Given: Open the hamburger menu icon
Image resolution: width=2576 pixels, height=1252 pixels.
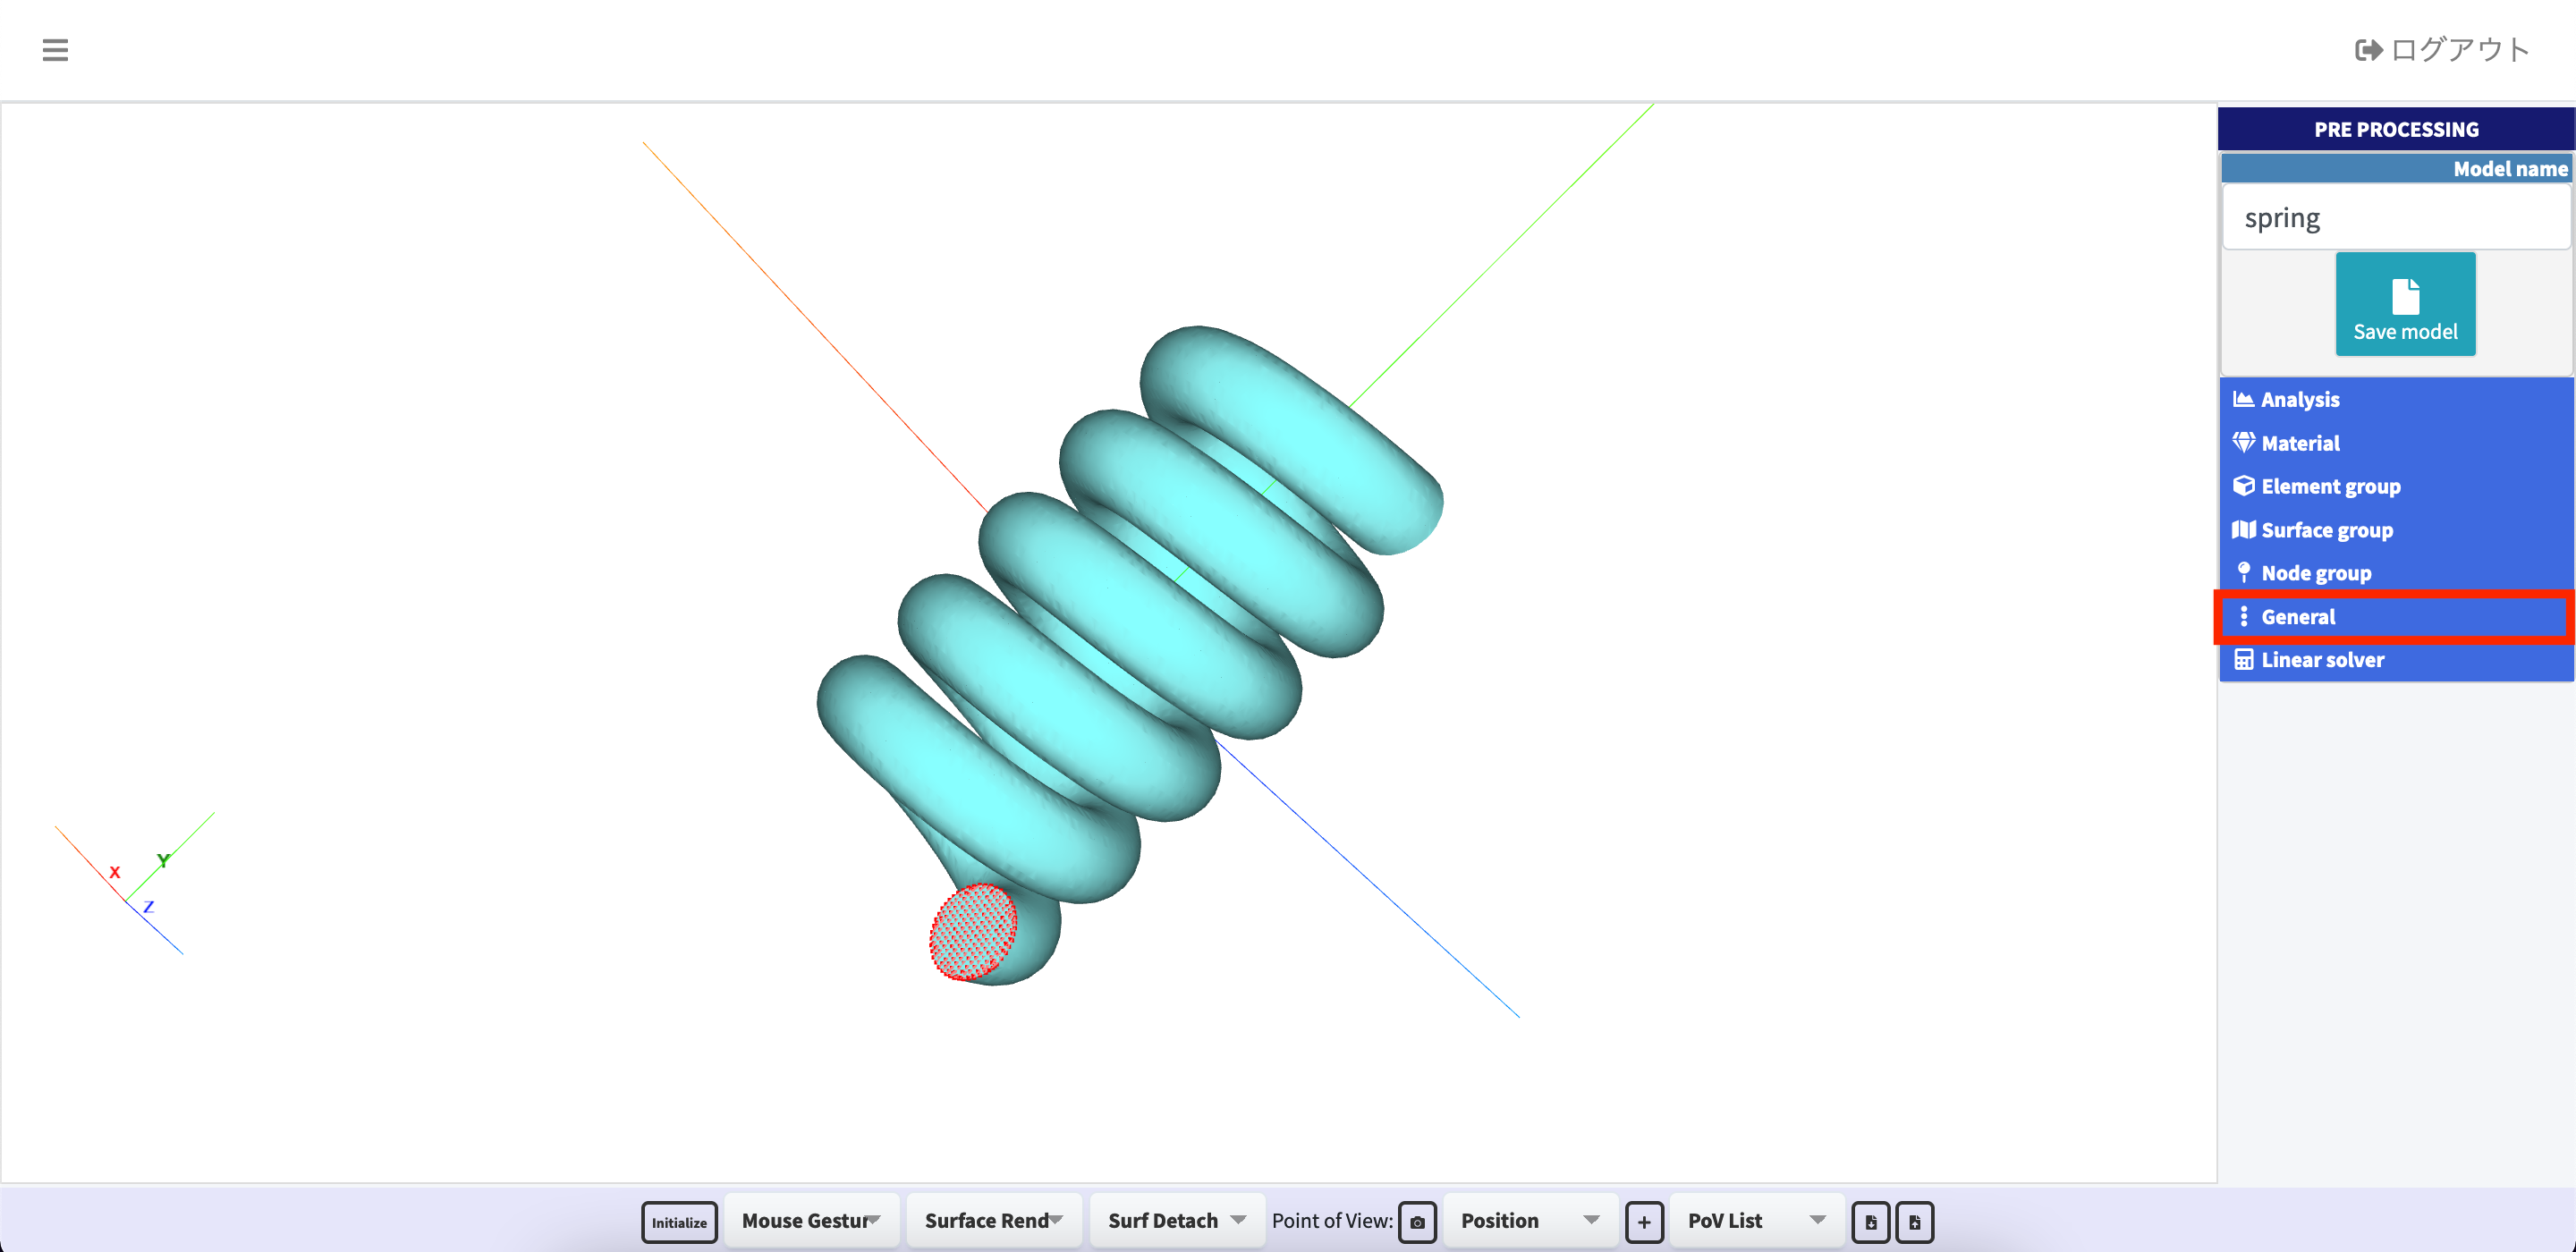Looking at the screenshot, I should (55, 50).
